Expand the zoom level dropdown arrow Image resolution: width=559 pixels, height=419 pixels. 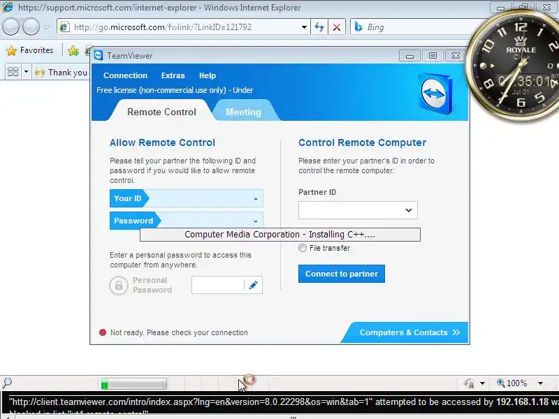(x=540, y=383)
